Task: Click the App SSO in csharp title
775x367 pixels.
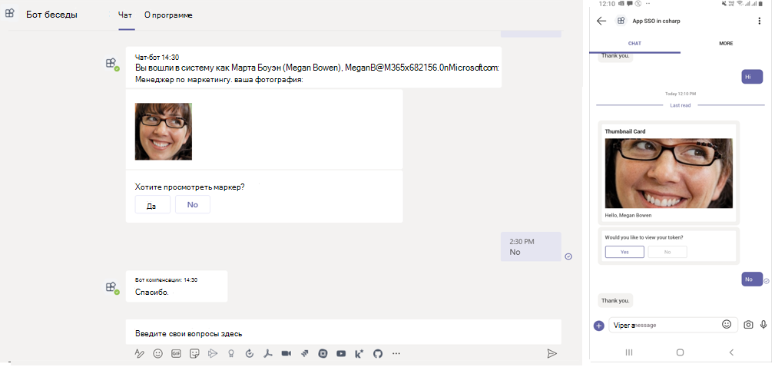Action: (x=657, y=21)
